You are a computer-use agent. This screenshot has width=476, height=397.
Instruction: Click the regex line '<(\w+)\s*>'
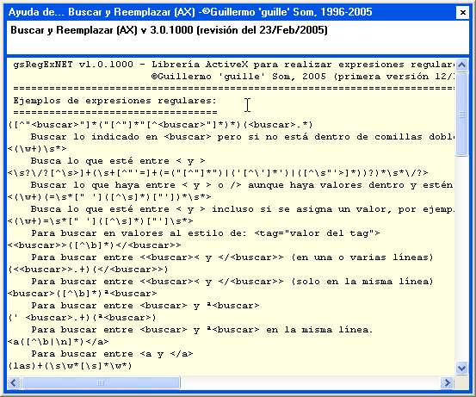37,149
